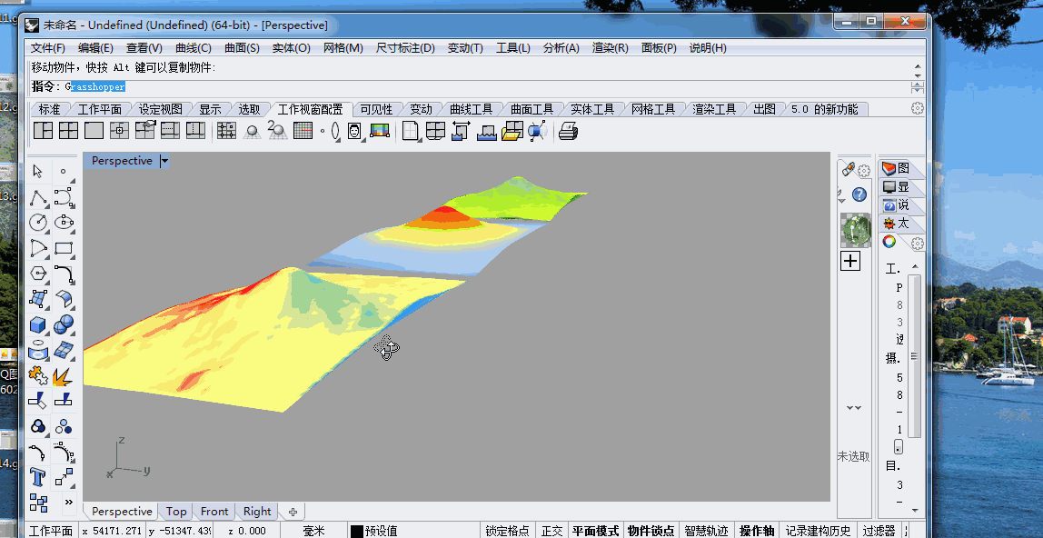
Task: Click the material preview thumbnail
Action: coord(856,229)
